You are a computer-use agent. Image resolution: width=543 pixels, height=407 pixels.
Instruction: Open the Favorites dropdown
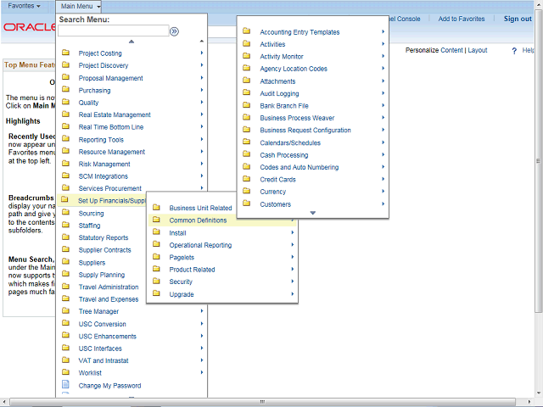[24, 6]
